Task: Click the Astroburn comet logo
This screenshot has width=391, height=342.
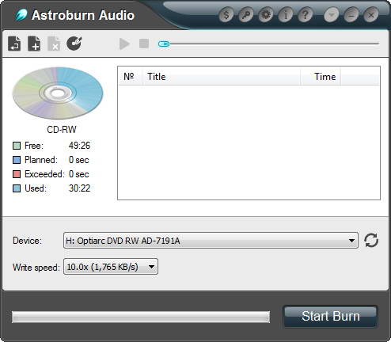Action: point(21,15)
